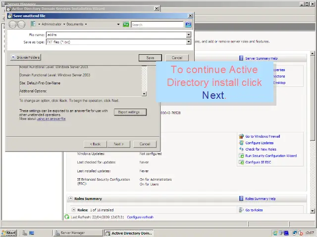Collapse the Roles Summary section

click(70, 198)
